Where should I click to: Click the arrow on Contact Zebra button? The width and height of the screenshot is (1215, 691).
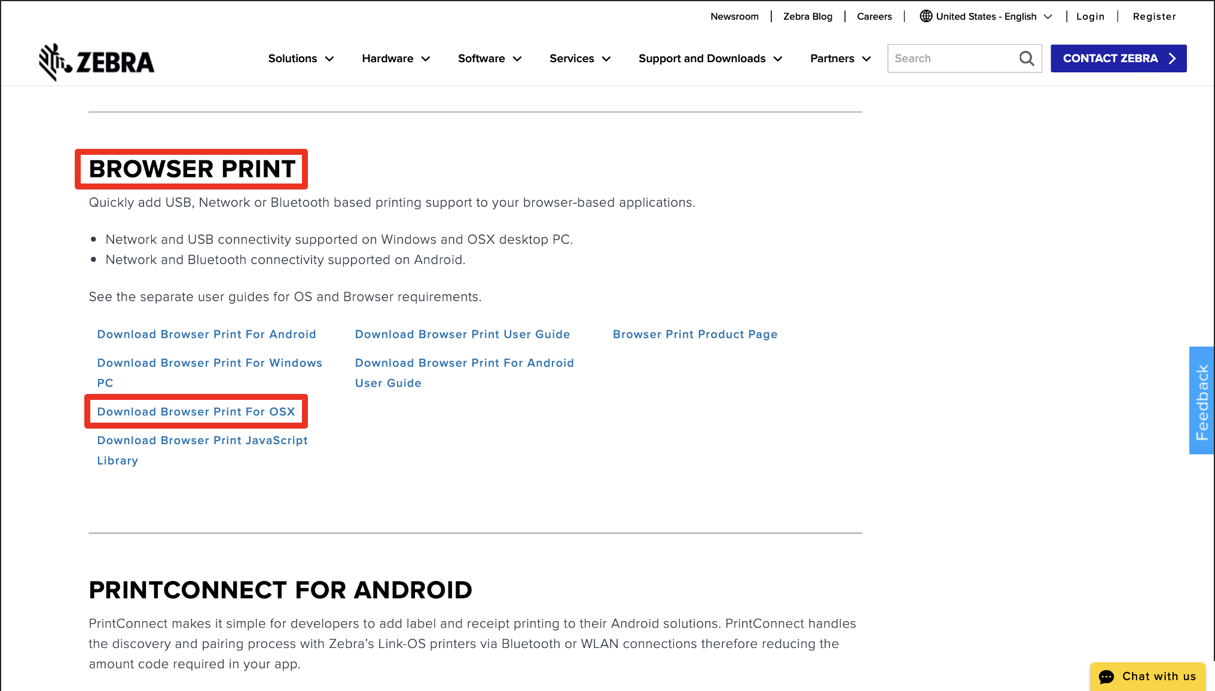[x=1172, y=59]
